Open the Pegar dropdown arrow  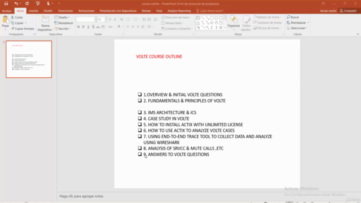pyautogui.click(x=5, y=29)
